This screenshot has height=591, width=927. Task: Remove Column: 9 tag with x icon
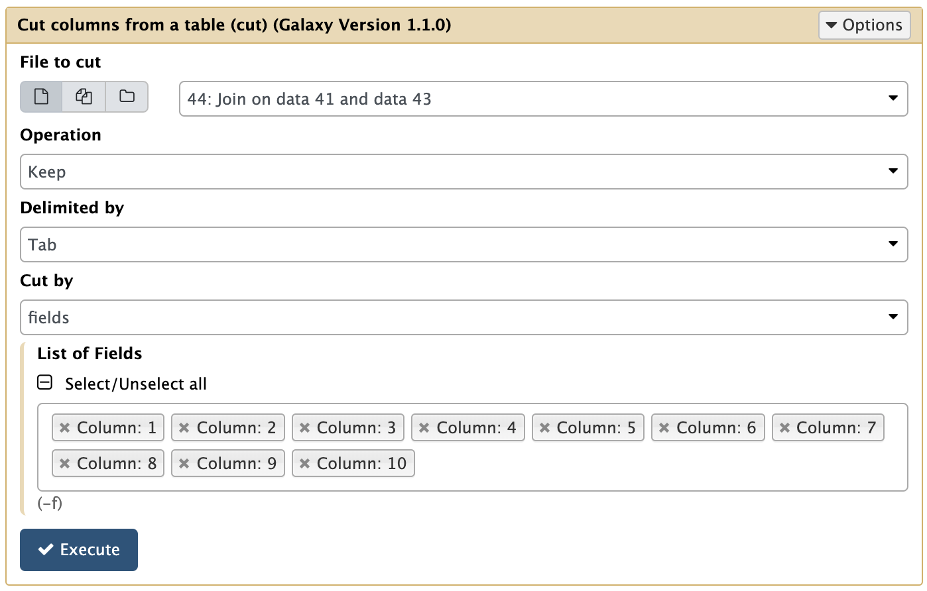(184, 464)
